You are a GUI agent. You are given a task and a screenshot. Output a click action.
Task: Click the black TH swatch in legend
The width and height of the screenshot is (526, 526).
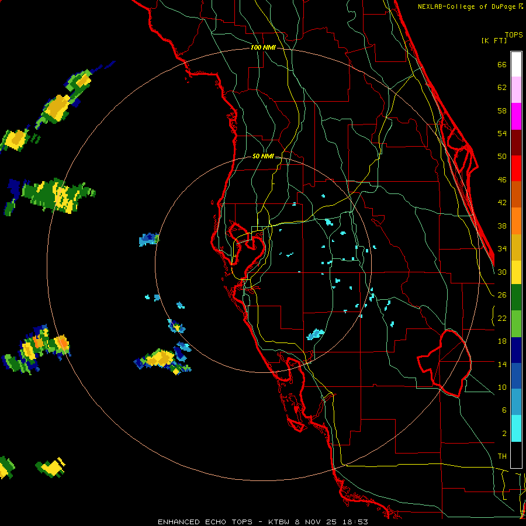click(x=516, y=455)
